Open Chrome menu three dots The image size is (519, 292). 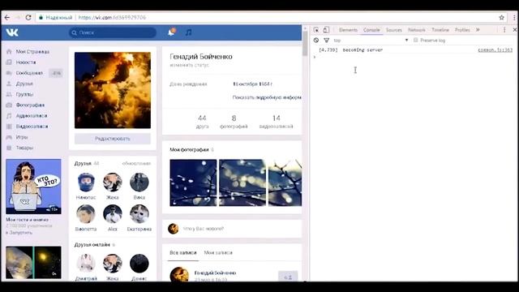click(x=514, y=18)
